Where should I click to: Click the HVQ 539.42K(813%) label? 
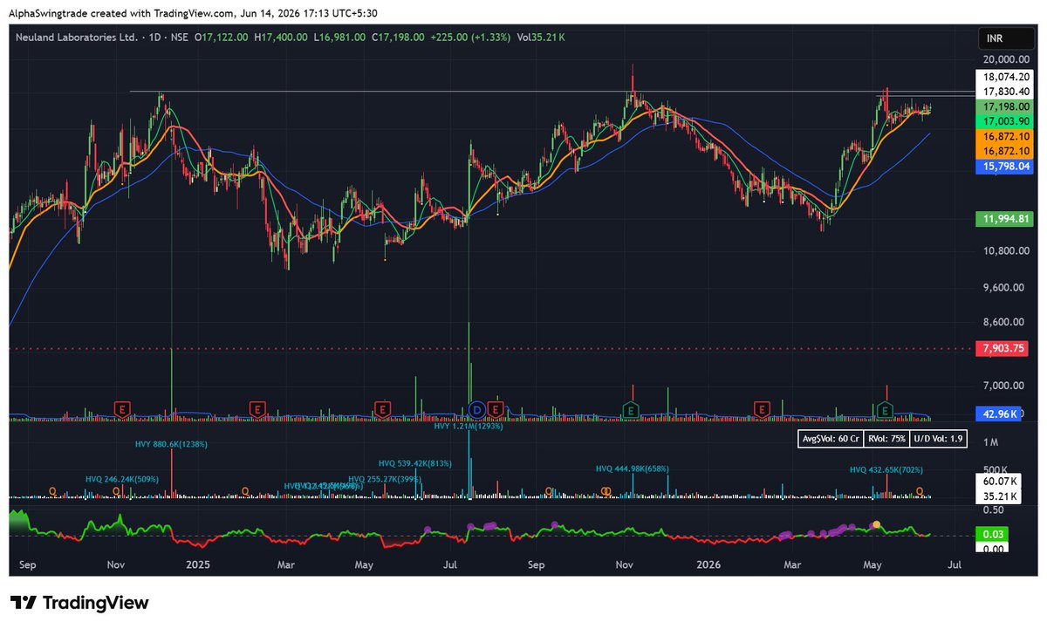415,463
